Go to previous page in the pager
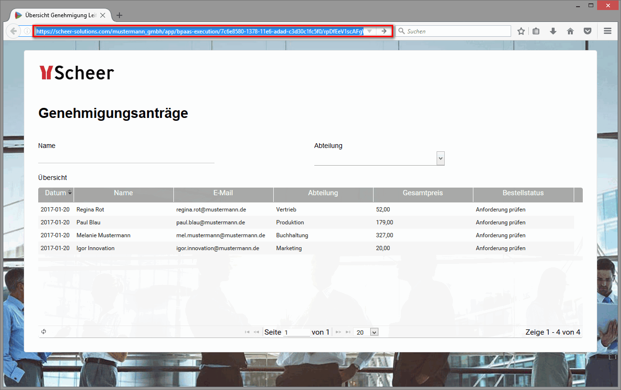The width and height of the screenshot is (621, 390). [257, 332]
